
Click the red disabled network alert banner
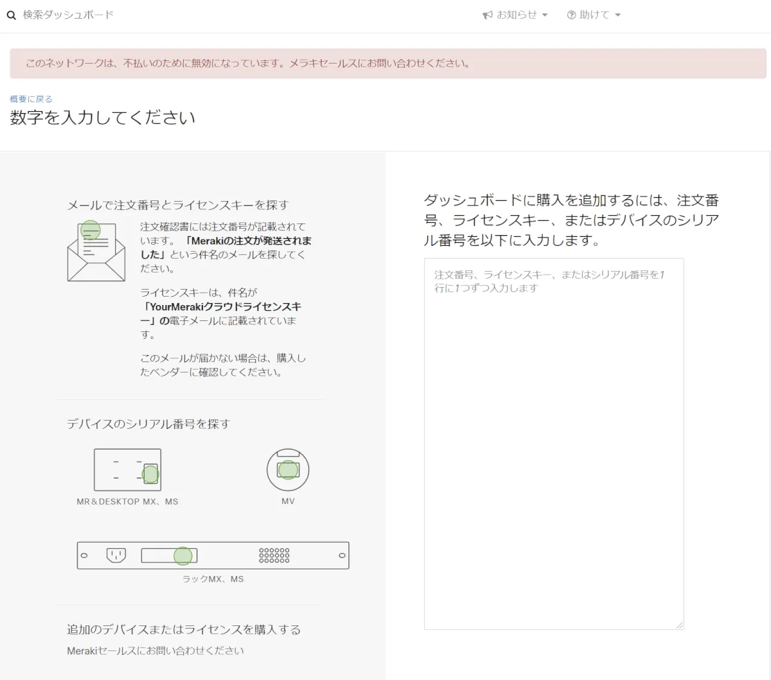[387, 64]
